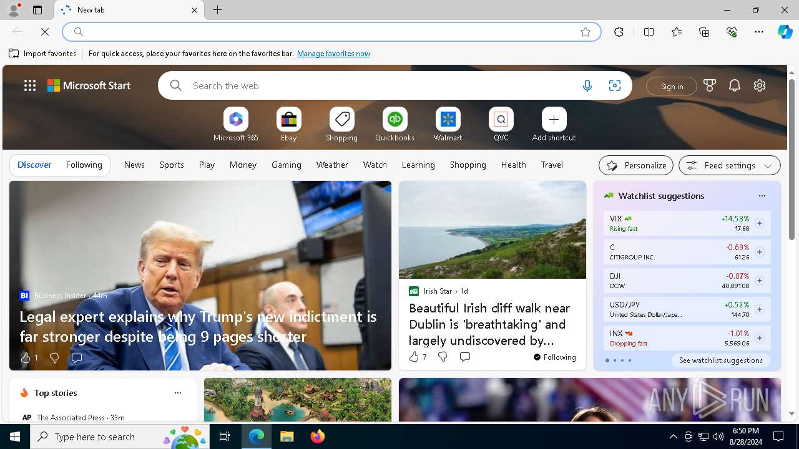Open File Explorer from taskbar
Screen dimensions: 799x449
287,437
